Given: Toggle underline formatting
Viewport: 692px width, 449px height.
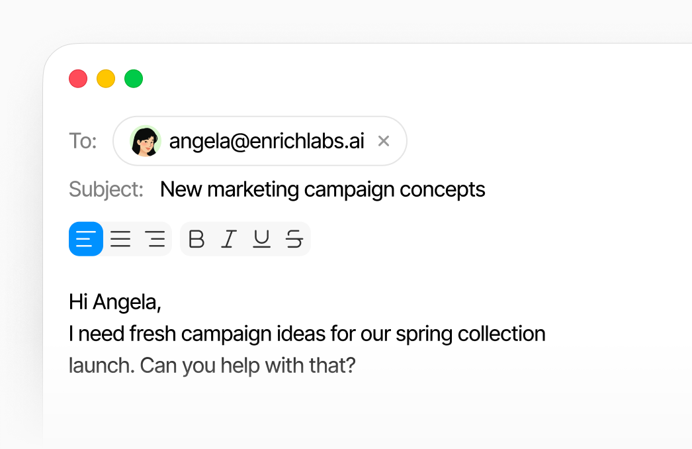Looking at the screenshot, I should [x=262, y=238].
